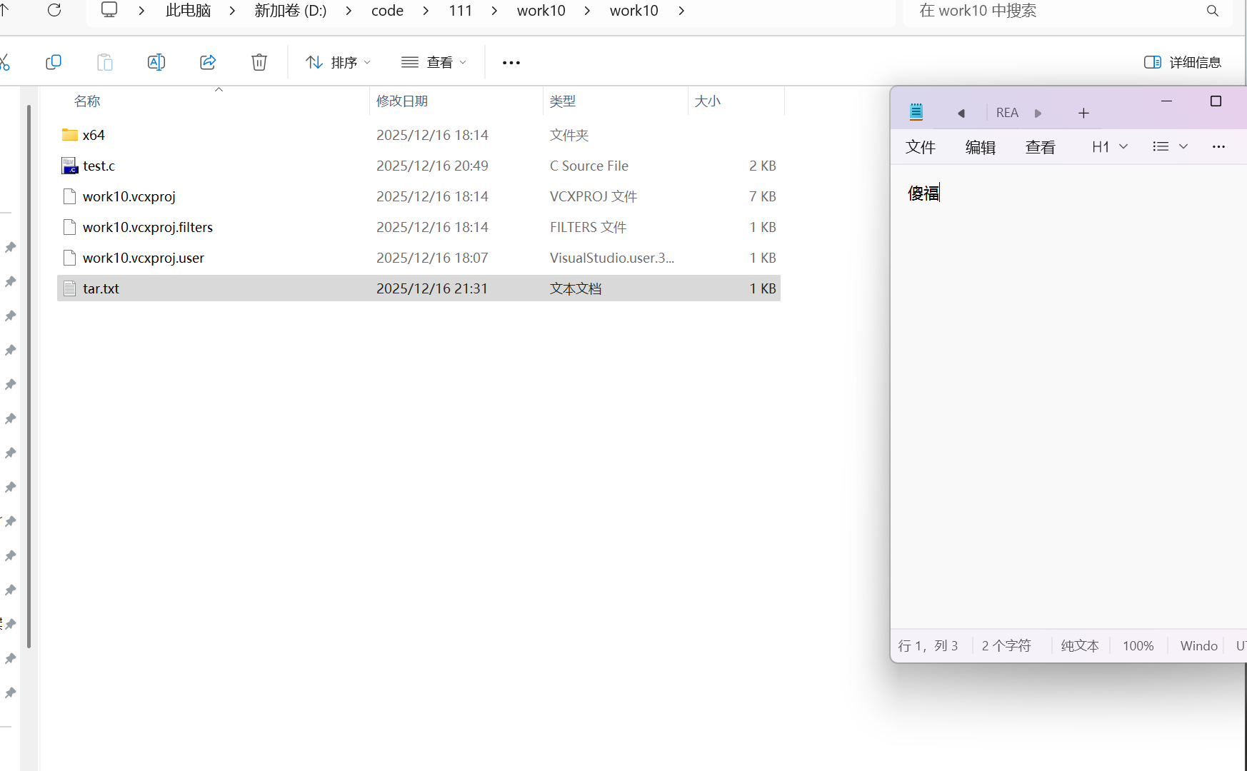Go to code folder in address bar
The image size is (1247, 771).
[387, 11]
